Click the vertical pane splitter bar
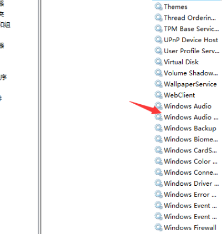Image resolution: width=222 pixels, height=234 pixels. [39, 117]
